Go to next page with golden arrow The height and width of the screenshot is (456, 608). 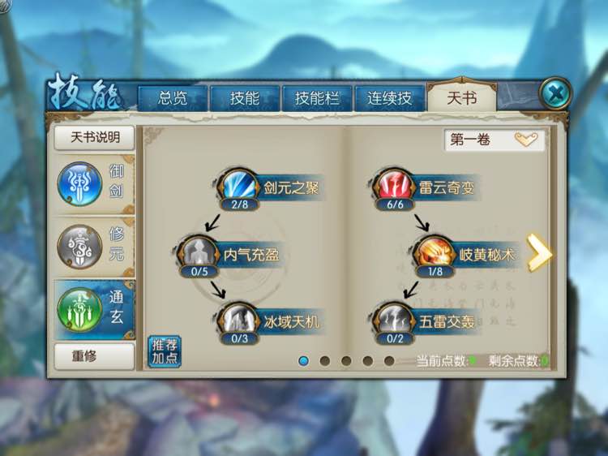539,252
